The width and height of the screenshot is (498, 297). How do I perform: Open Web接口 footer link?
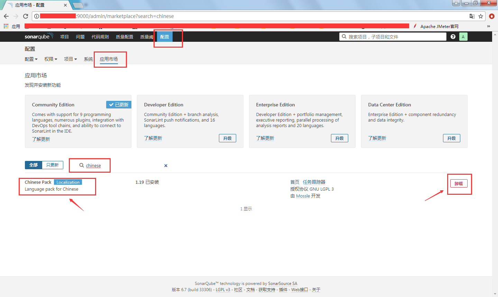click(299, 290)
